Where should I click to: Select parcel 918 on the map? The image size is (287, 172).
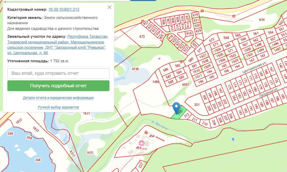pos(189,33)
